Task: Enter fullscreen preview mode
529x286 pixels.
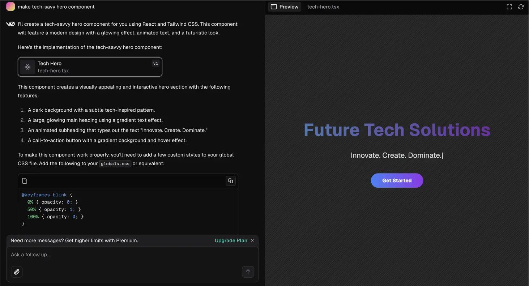Action: pyautogui.click(x=509, y=7)
